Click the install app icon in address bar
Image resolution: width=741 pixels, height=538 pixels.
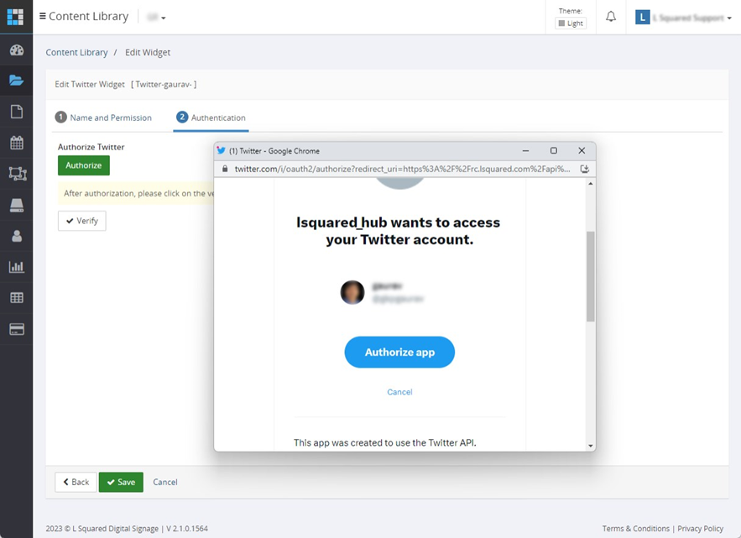pos(585,169)
